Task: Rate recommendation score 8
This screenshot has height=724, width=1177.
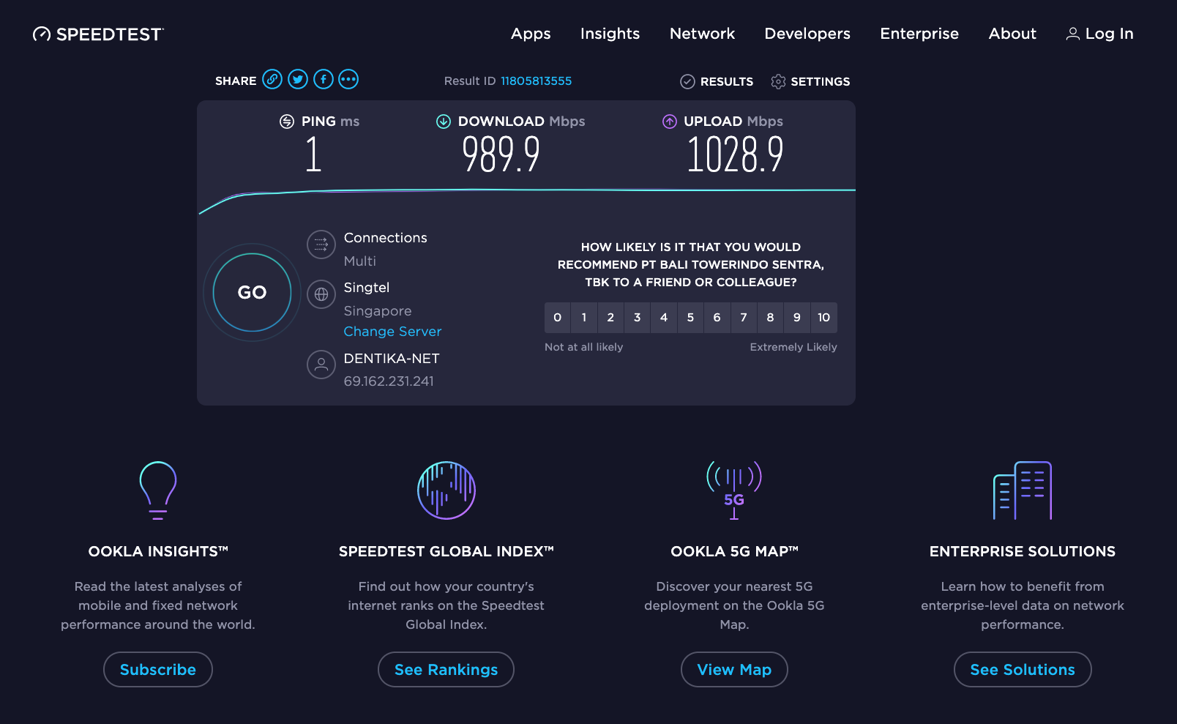Action: (770, 318)
